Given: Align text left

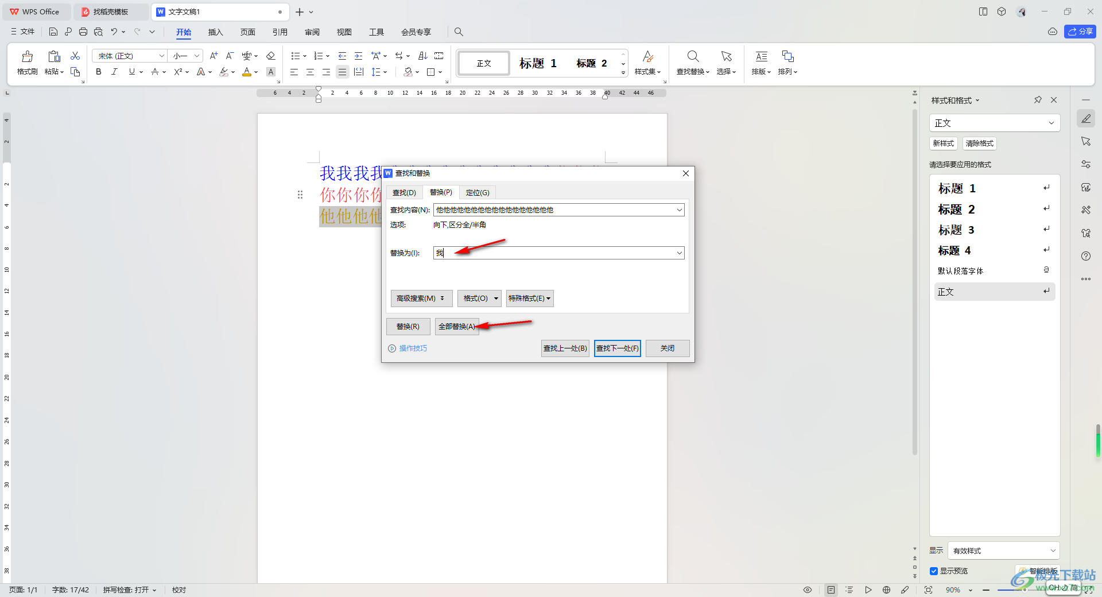Looking at the screenshot, I should click(x=294, y=72).
